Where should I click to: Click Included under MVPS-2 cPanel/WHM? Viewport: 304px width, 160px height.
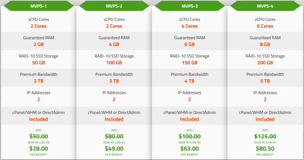tap(114, 119)
